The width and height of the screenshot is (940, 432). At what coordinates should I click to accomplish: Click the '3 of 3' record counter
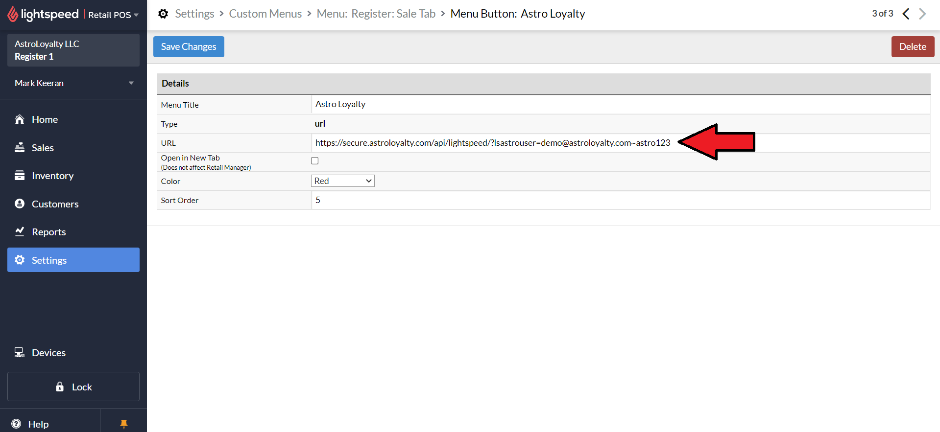pos(882,14)
